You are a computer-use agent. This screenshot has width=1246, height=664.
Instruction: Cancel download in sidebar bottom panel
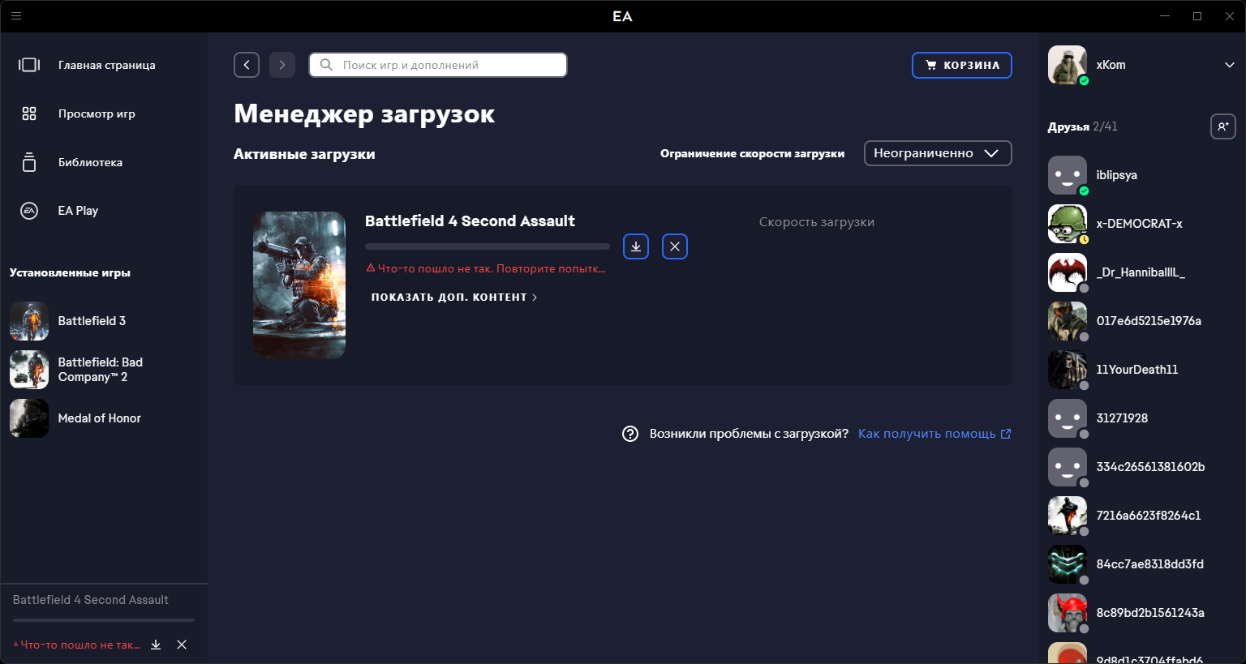coord(182,645)
